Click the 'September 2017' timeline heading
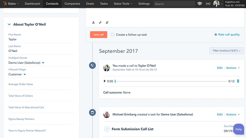The image size is (246, 138). [x=119, y=51]
